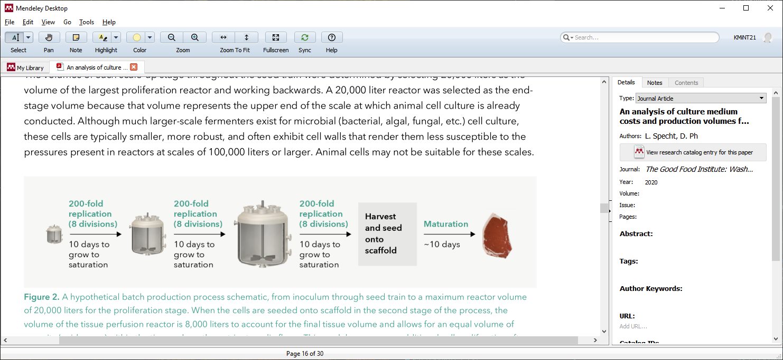Click the Add URL… field

(x=633, y=326)
